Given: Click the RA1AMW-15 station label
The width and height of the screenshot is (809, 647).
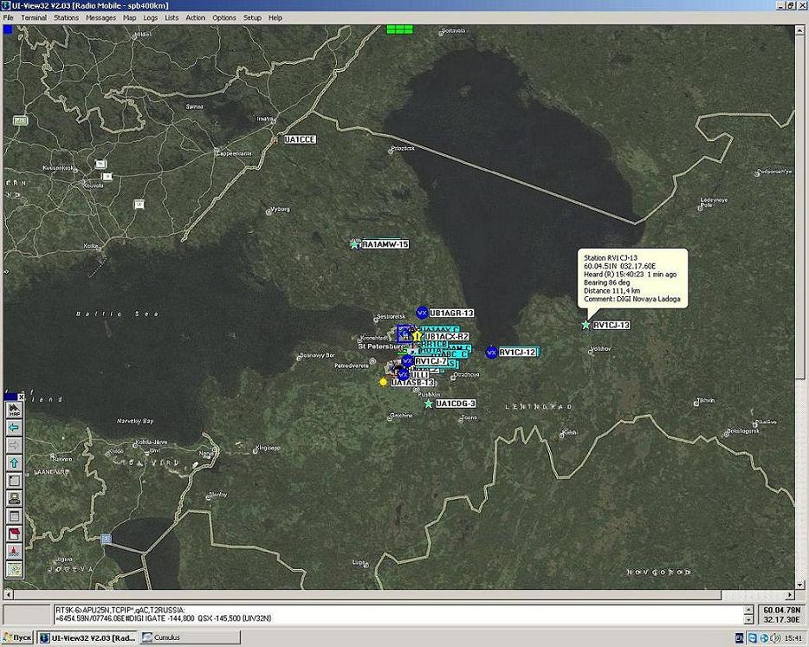Looking at the screenshot, I should (385, 244).
